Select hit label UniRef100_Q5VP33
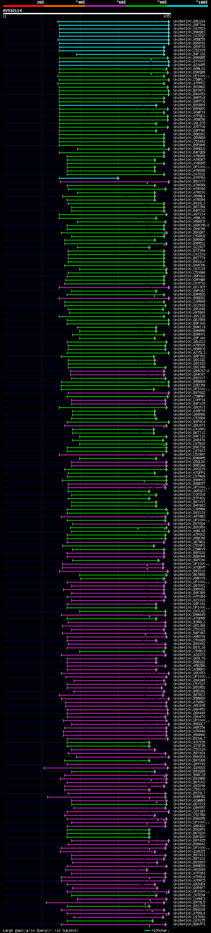 tap(189, 47)
